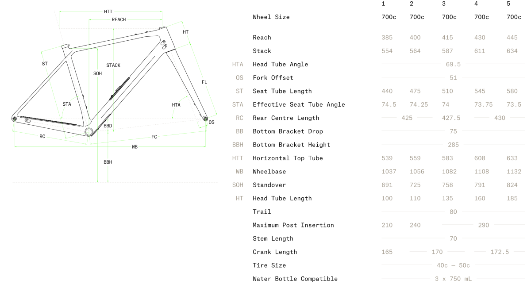Click the REACH label on the frame diagram
The width and height of the screenshot is (531, 284).
coord(119,20)
